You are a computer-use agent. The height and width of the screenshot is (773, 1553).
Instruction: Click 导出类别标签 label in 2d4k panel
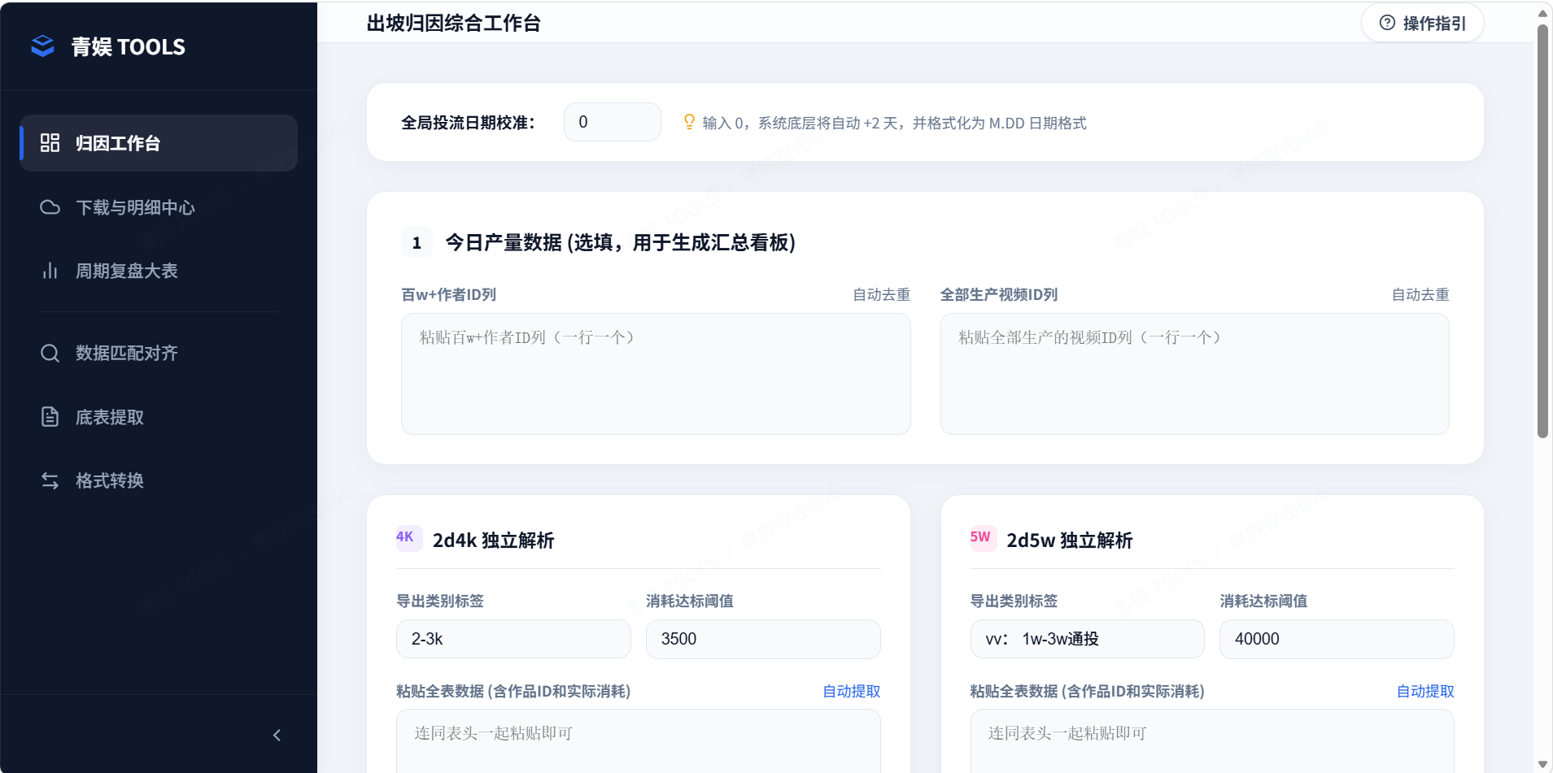[440, 601]
